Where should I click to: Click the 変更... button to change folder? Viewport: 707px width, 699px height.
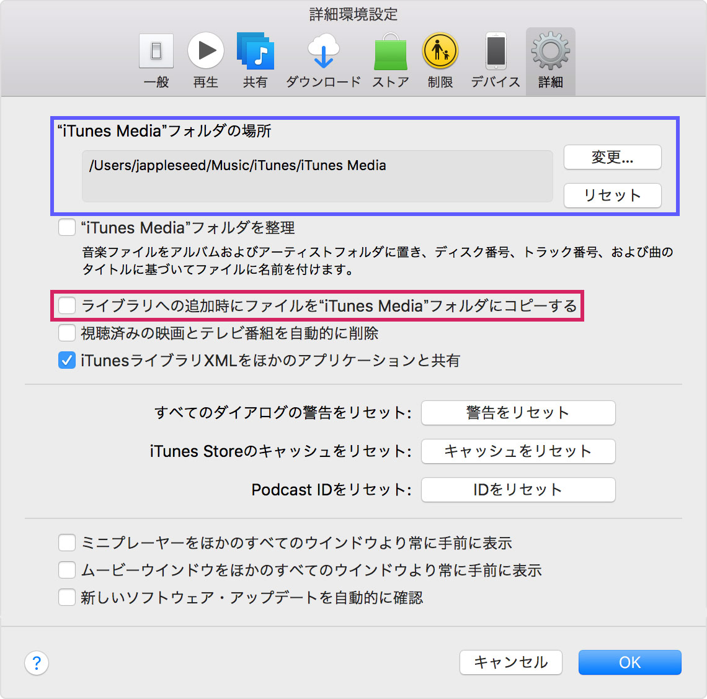point(612,157)
